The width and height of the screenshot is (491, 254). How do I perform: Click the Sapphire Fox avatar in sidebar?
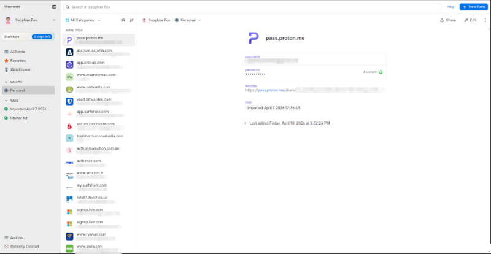point(8,20)
